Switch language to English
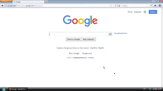 [101, 48]
